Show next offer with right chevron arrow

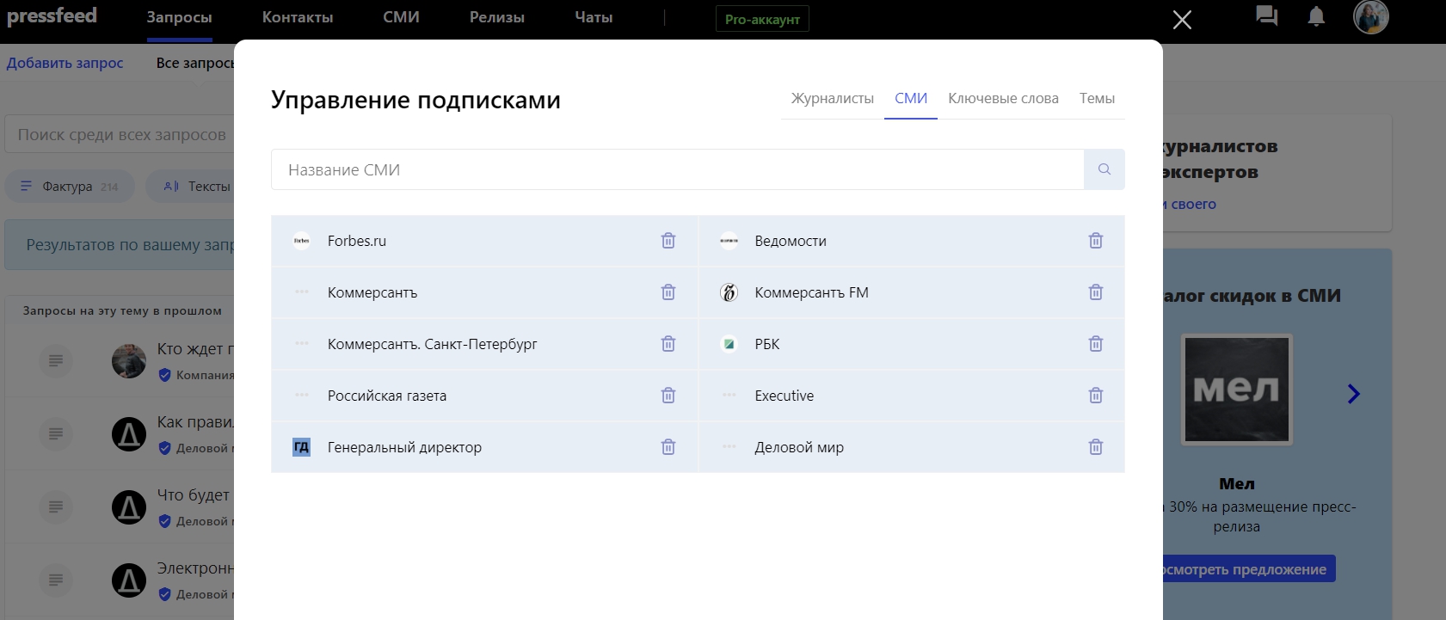(1353, 394)
